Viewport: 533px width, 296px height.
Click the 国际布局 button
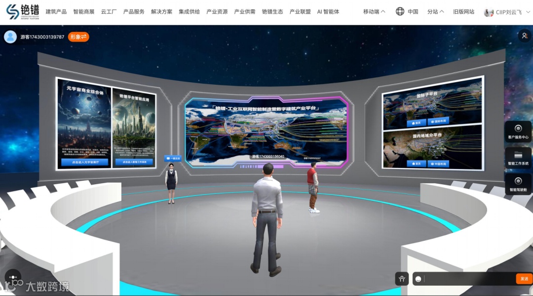coord(439,121)
